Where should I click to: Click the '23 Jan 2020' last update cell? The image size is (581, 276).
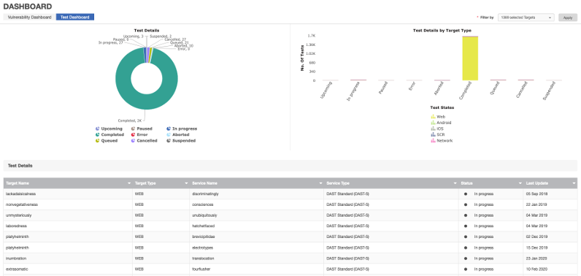click(550, 258)
